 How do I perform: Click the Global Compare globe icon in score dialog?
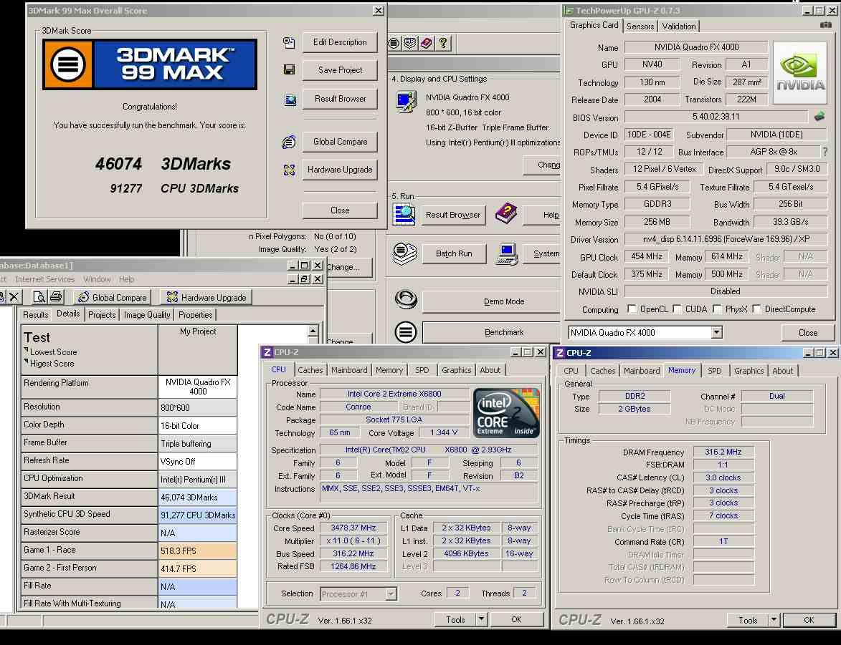pos(288,142)
